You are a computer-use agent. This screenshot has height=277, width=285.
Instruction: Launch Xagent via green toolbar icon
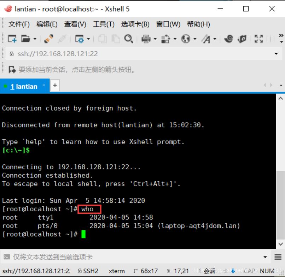tap(242, 39)
